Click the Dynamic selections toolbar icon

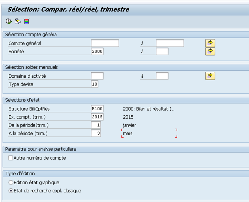(27, 21)
